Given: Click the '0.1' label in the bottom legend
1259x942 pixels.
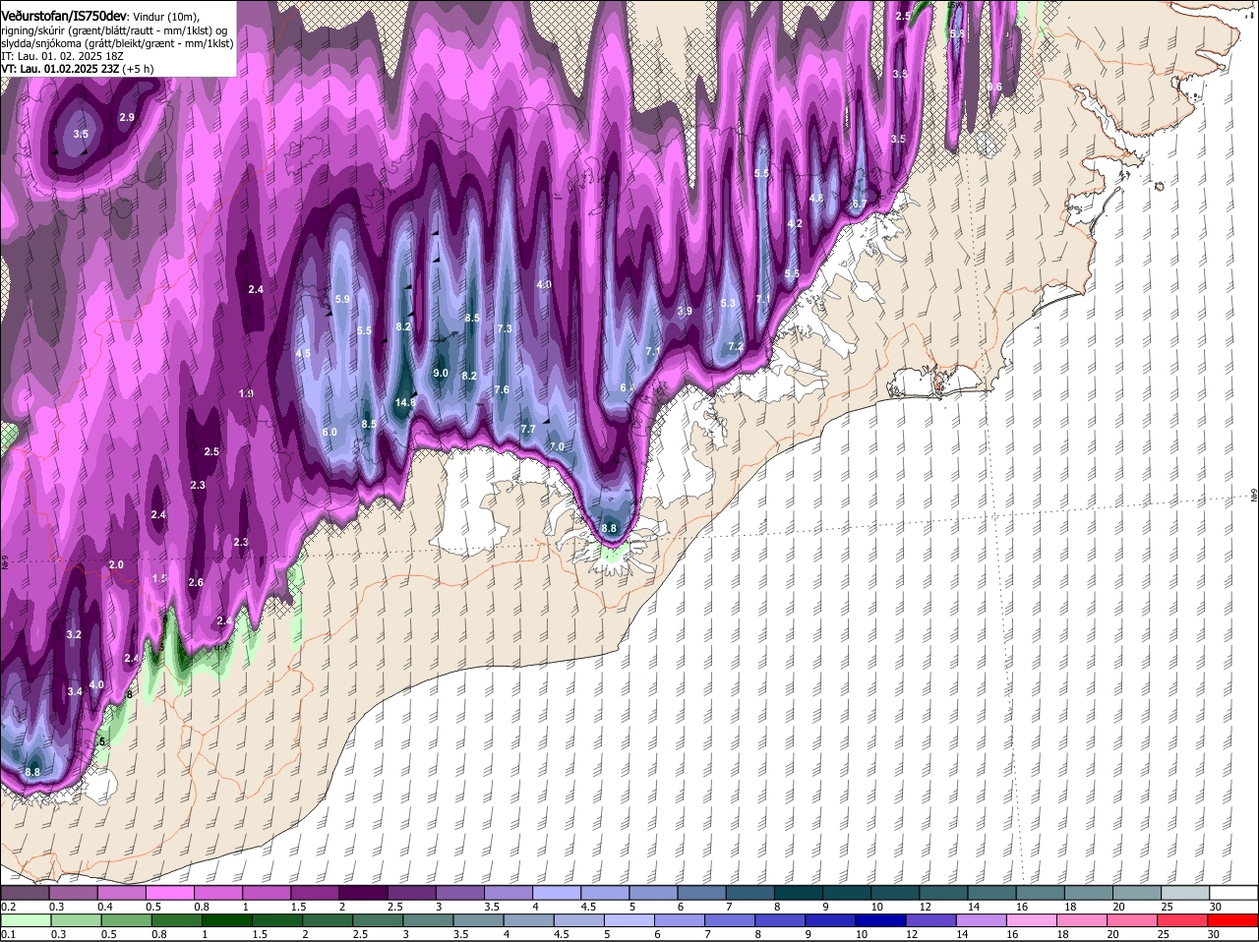Looking at the screenshot, I should (8, 933).
